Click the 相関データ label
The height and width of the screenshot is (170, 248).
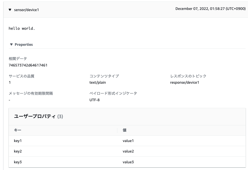pos(18,59)
